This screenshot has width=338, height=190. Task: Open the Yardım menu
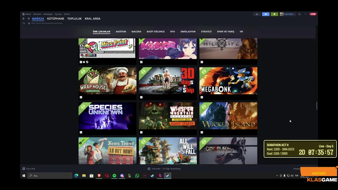click(67, 14)
